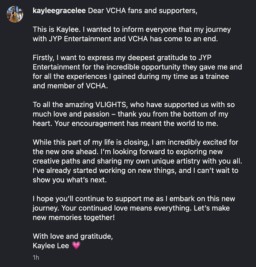The width and height of the screenshot is (256, 267).
Task: Click the 1h timestamp below the caption
Action: coord(36,257)
